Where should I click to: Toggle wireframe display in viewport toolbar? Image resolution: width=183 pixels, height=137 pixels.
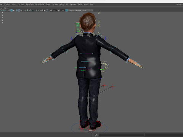pyautogui.click(x=9, y=10)
